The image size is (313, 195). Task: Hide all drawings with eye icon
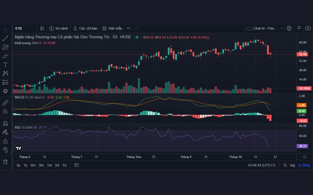(5, 149)
